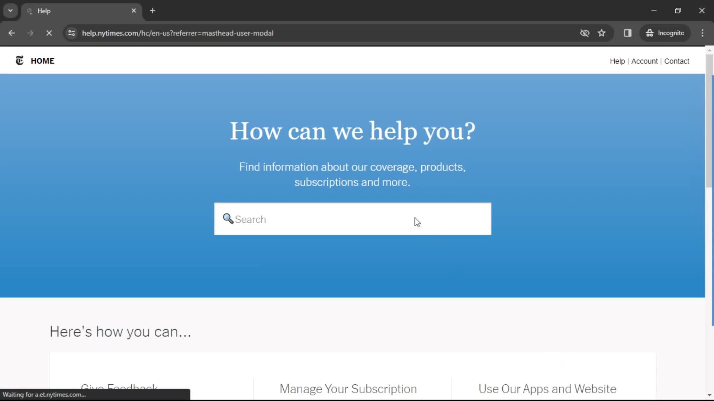The image size is (714, 401).
Task: Click the Help search input field
Action: [352, 219]
